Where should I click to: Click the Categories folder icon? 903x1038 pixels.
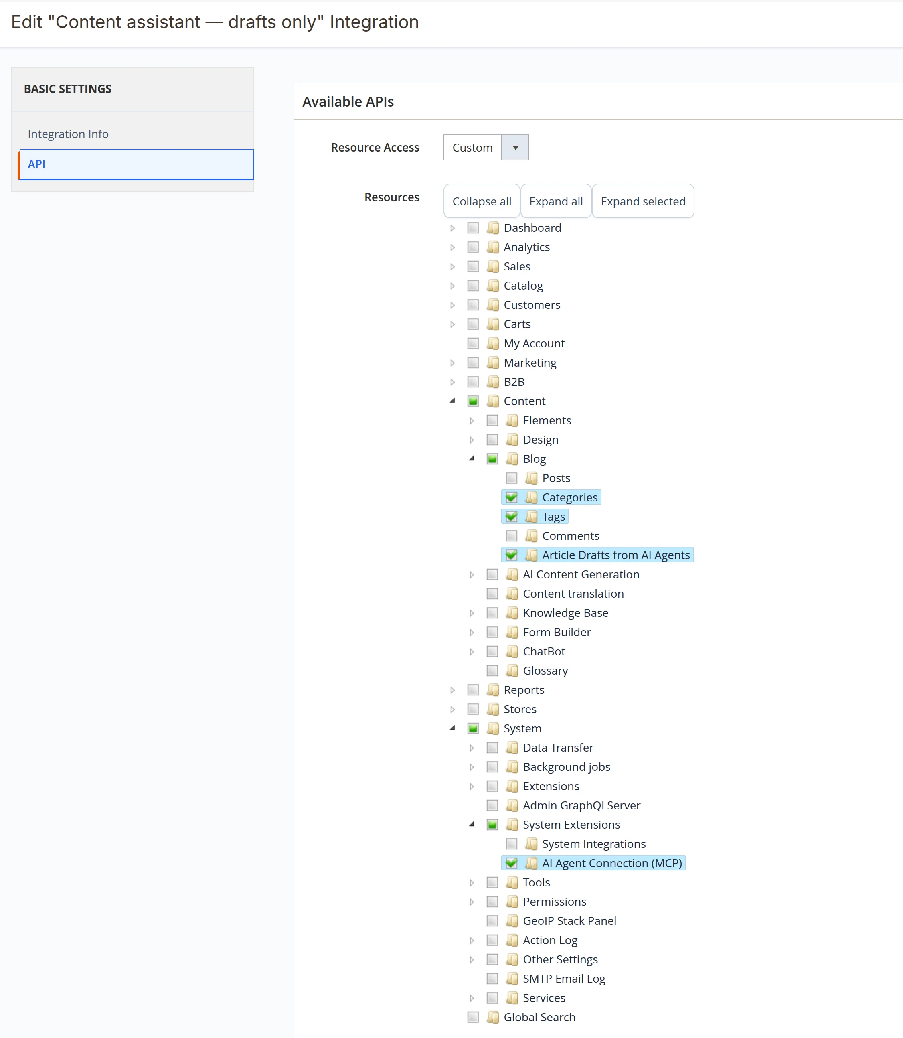531,498
